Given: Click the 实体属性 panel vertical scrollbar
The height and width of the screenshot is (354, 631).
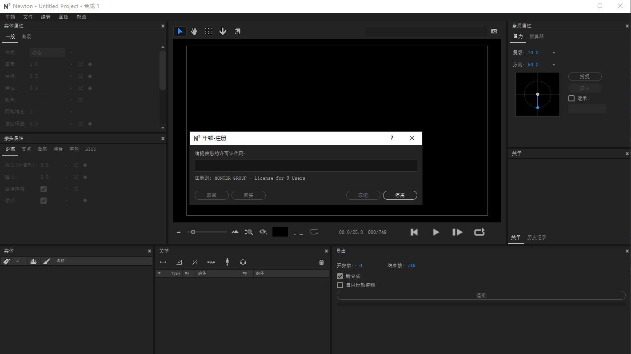Looking at the screenshot, I should click(163, 70).
